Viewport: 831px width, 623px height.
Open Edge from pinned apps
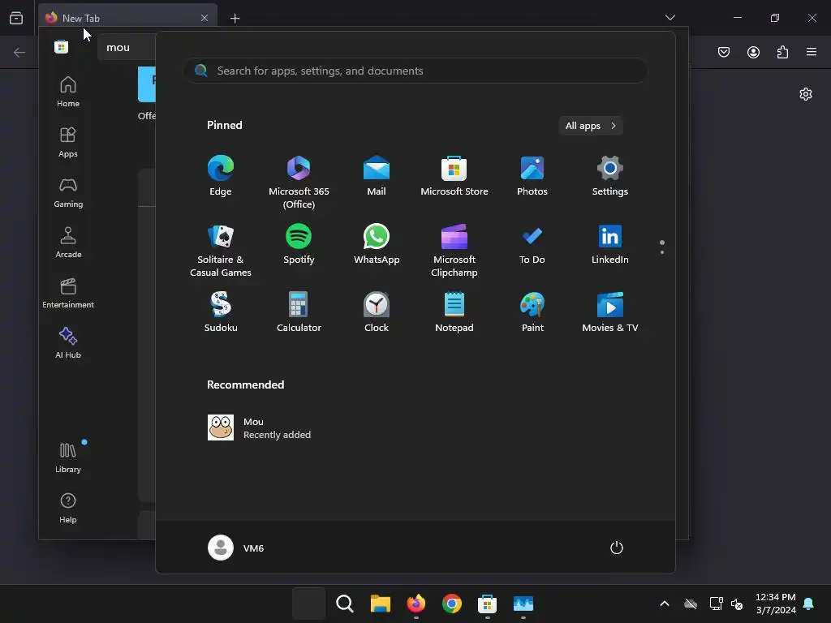[221, 176]
